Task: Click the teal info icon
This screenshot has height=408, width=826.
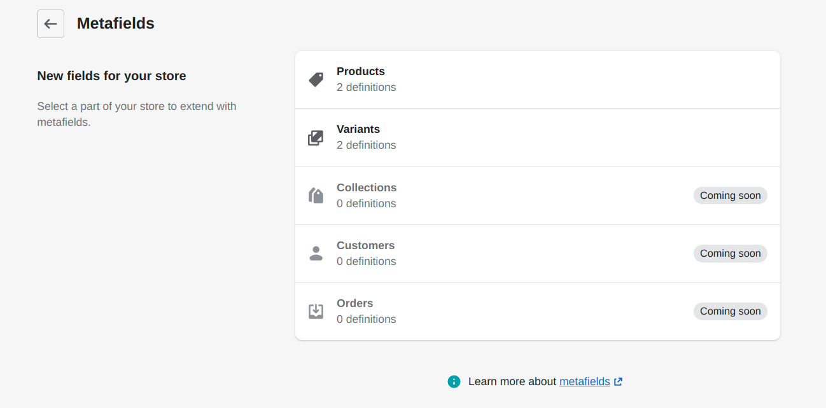Action: (x=454, y=381)
